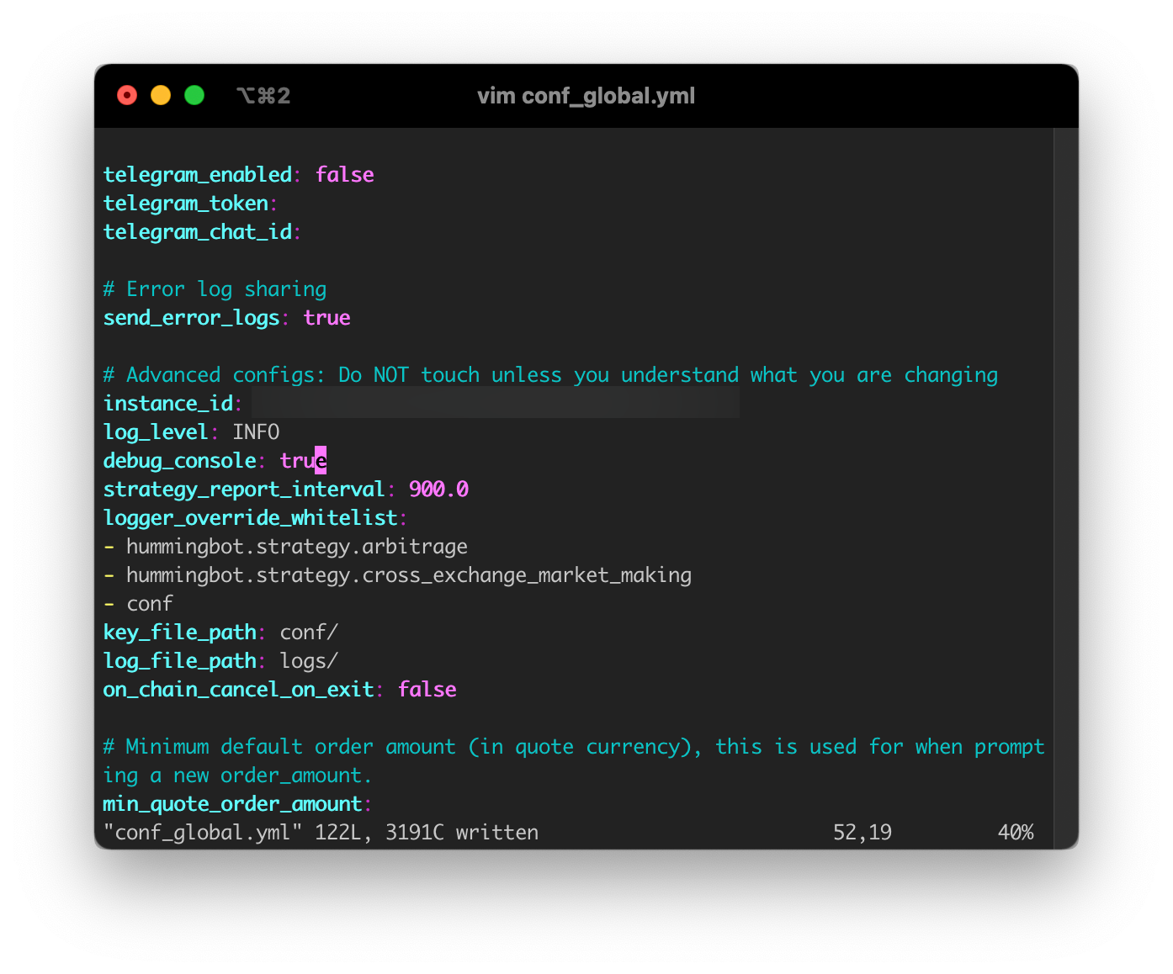Click the '900.0' interval value
1173x974 pixels.
(x=439, y=490)
